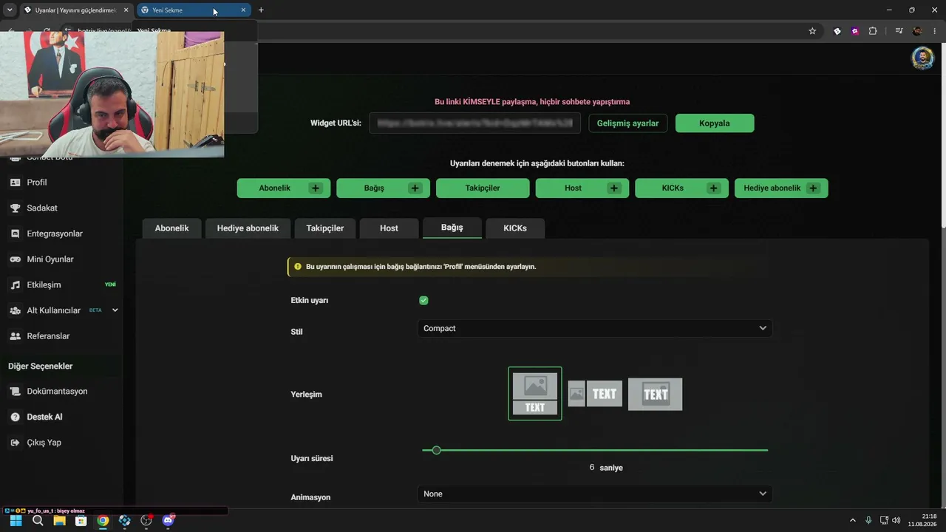Click the Kopyala button
This screenshot has height=532, width=946.
click(715, 123)
